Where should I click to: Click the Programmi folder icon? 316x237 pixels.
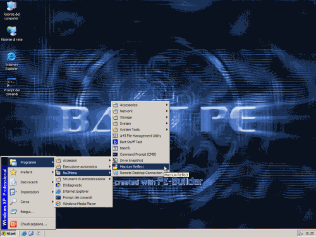coord(13,162)
